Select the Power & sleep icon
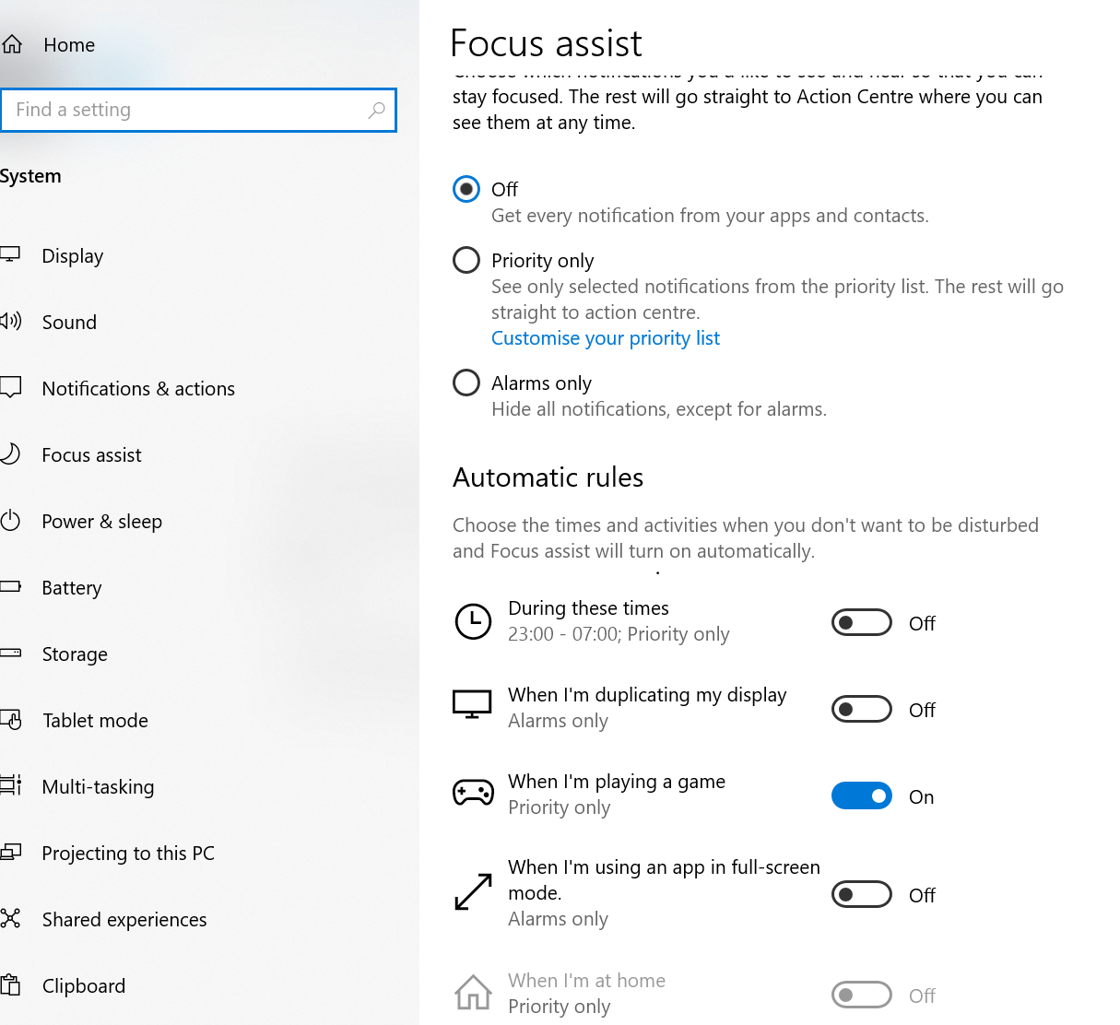 pos(11,521)
